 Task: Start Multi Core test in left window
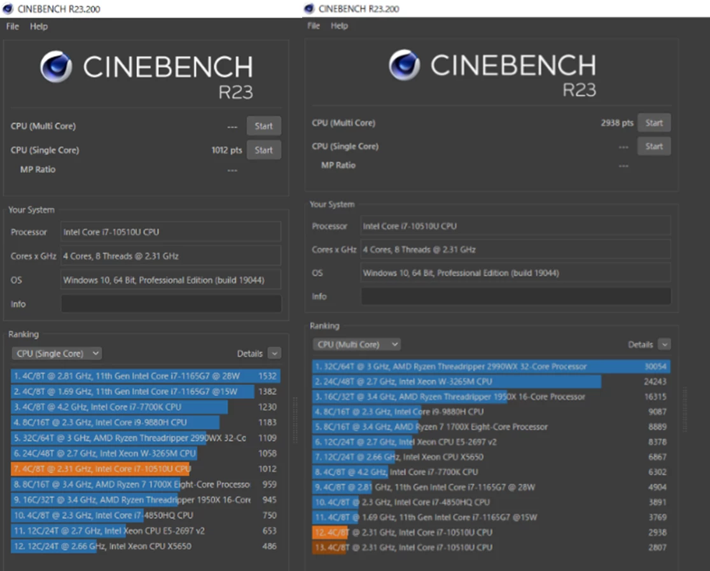pos(263,126)
